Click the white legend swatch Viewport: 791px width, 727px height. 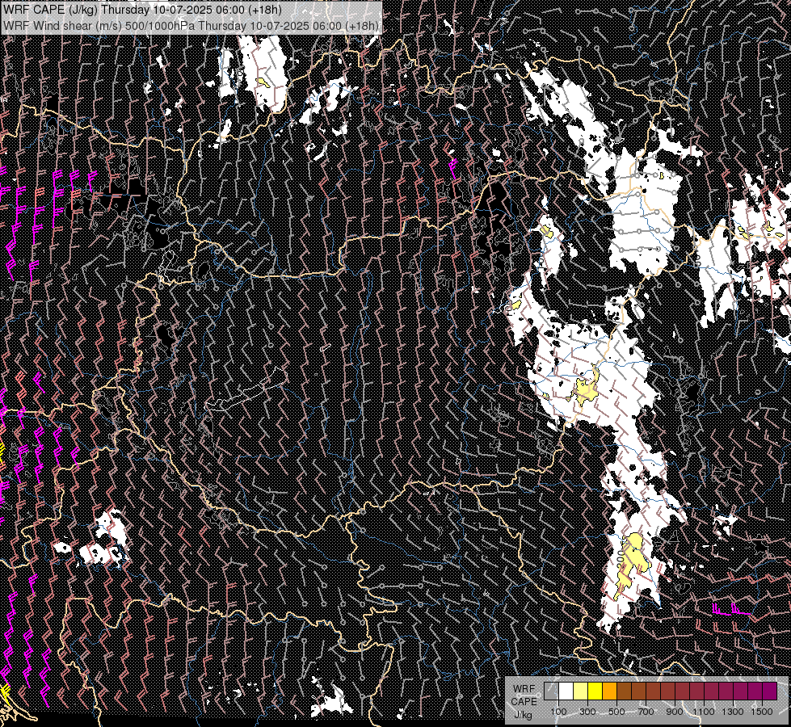click(566, 691)
